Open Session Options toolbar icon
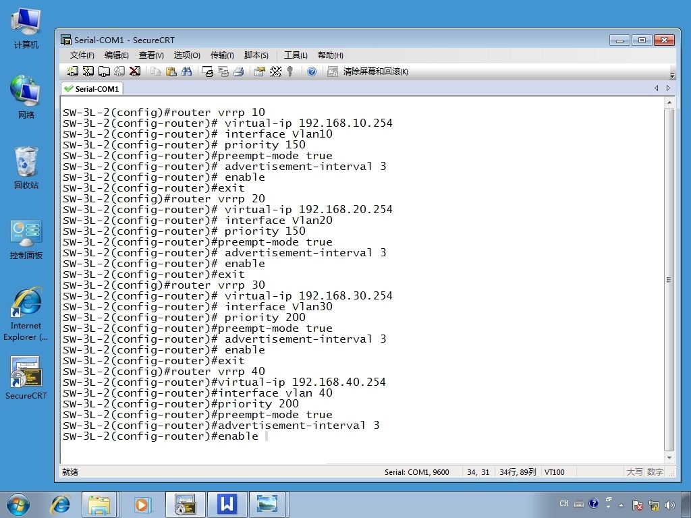 click(260, 71)
